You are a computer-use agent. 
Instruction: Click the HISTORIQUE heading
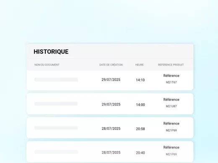tap(51, 52)
